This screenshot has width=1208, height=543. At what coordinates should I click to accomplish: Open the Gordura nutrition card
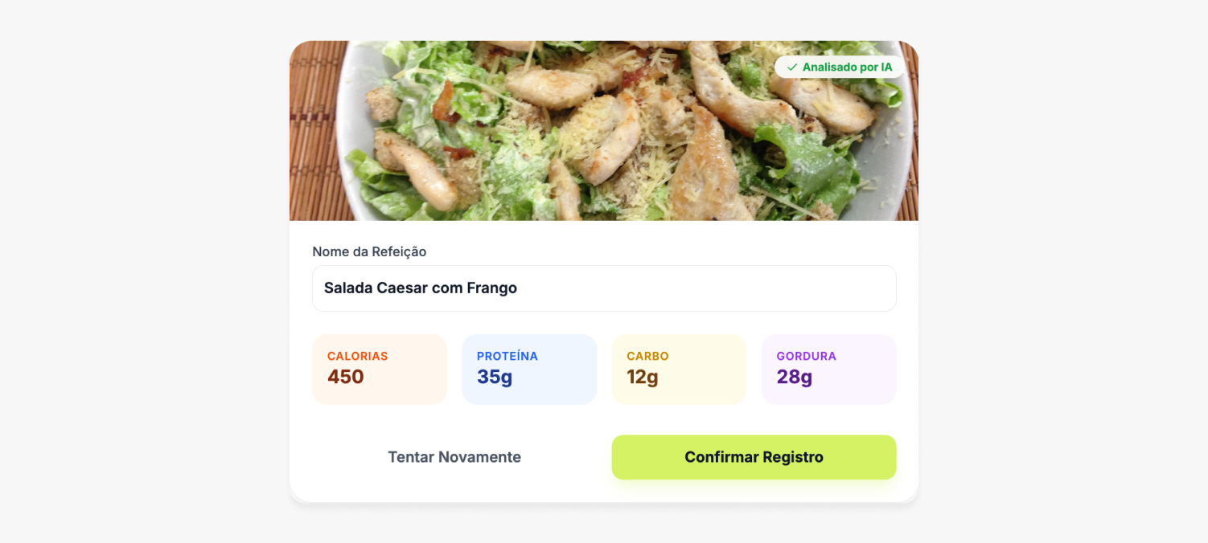click(829, 369)
